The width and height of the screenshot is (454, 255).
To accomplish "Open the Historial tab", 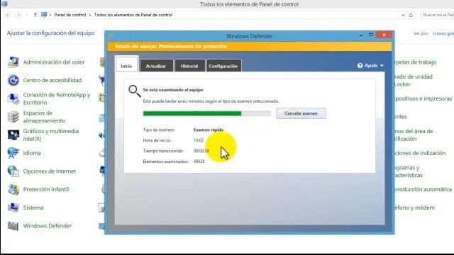I will [x=189, y=66].
